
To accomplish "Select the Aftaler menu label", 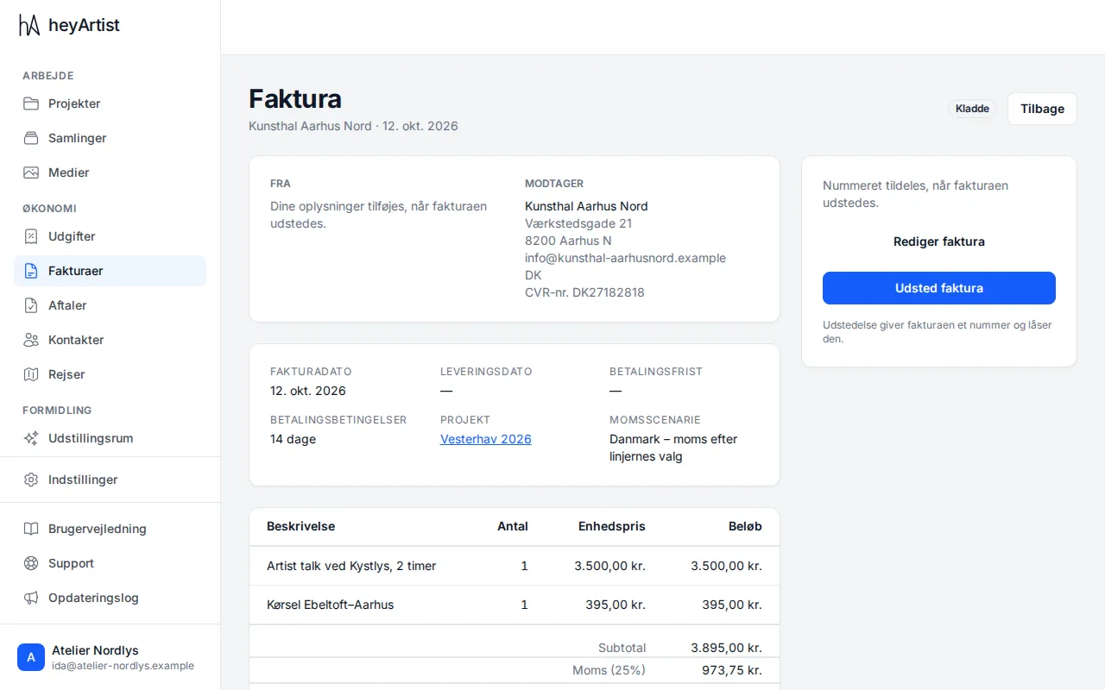I will pos(67,305).
